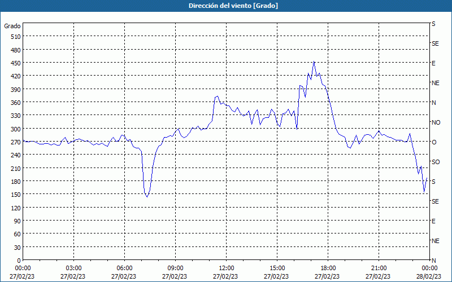Click the 03:00 time axis label
This screenshot has width=452, height=282.
pos(74,268)
